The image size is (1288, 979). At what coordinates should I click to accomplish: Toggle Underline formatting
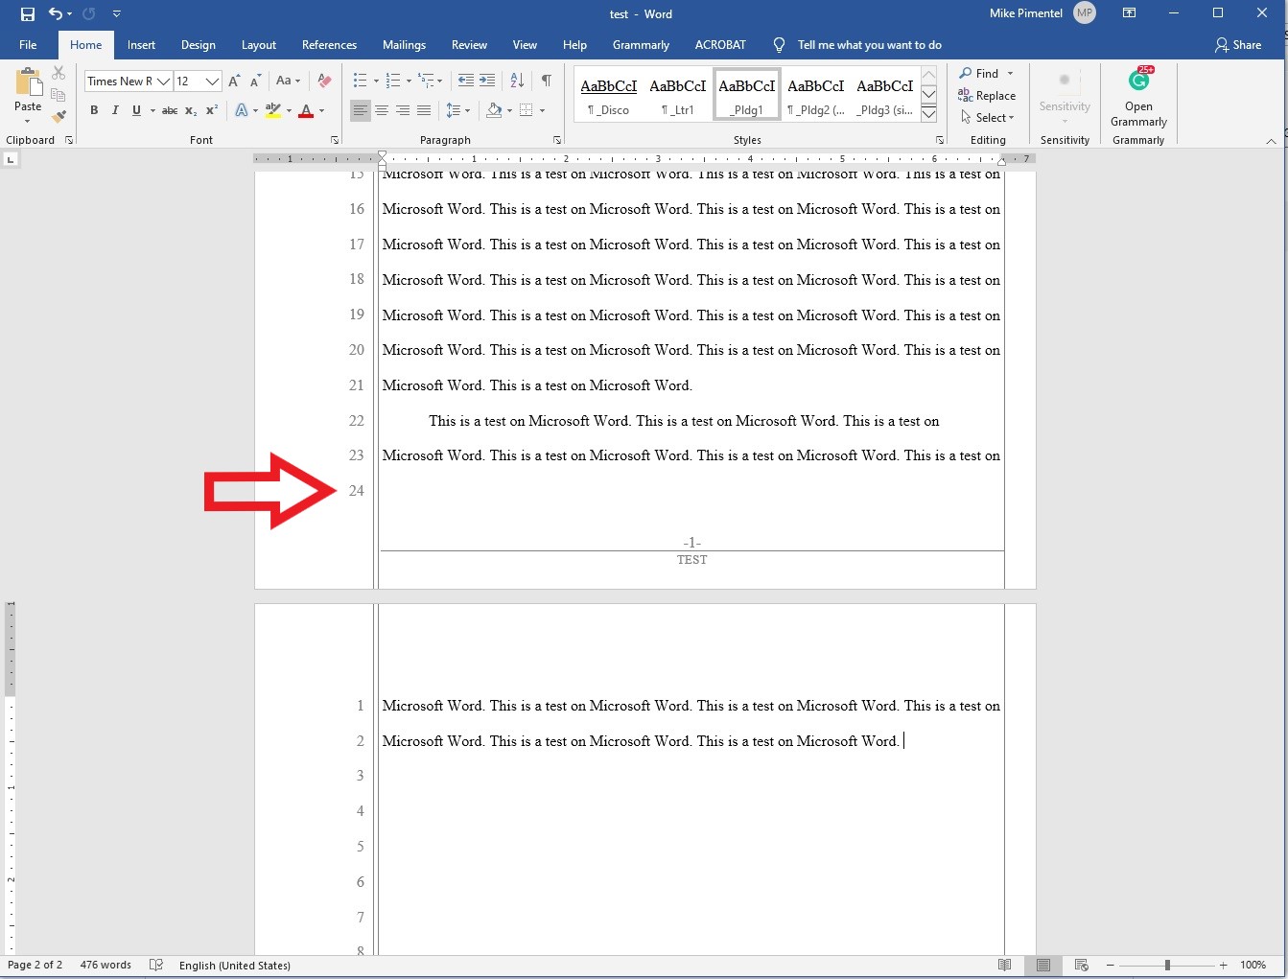[x=136, y=110]
